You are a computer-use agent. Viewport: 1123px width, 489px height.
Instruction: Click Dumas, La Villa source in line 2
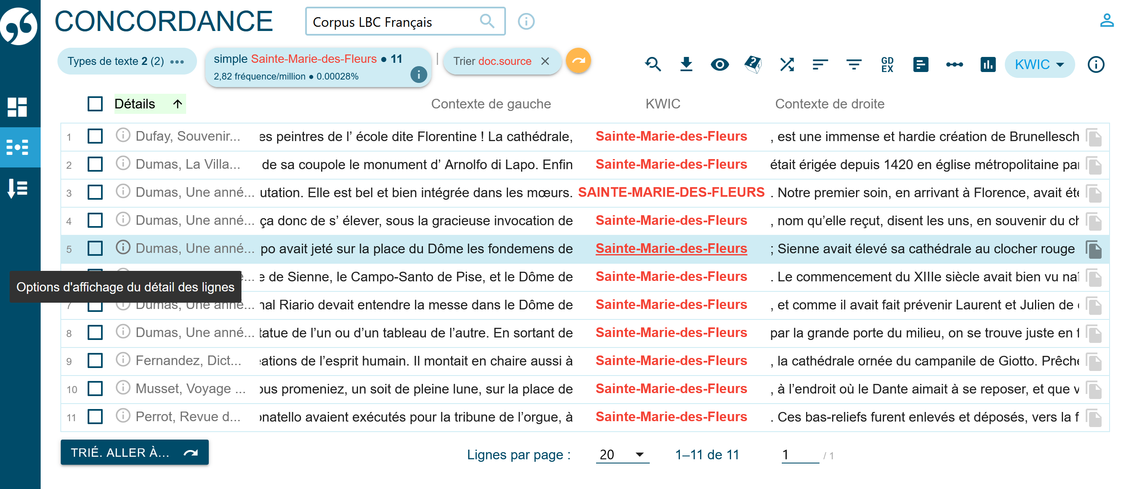tap(188, 164)
